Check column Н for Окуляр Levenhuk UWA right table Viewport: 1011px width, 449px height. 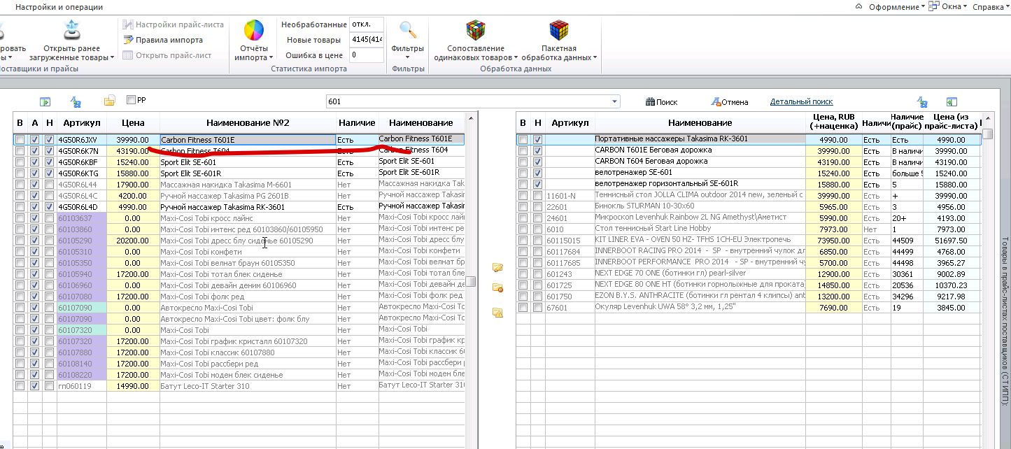[x=537, y=308]
